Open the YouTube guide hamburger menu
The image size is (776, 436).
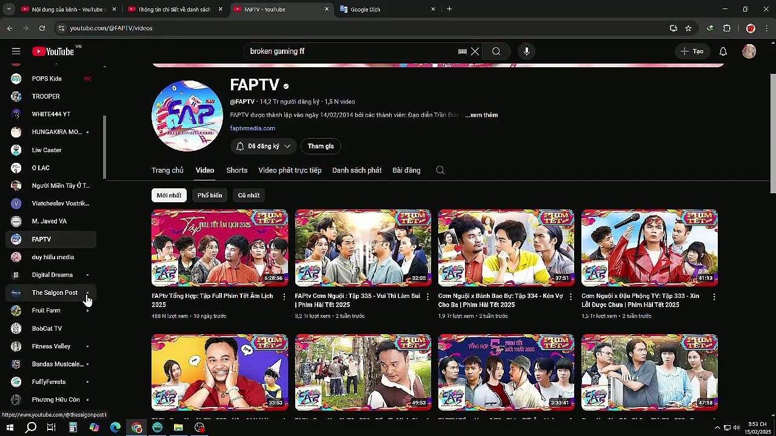(16, 51)
